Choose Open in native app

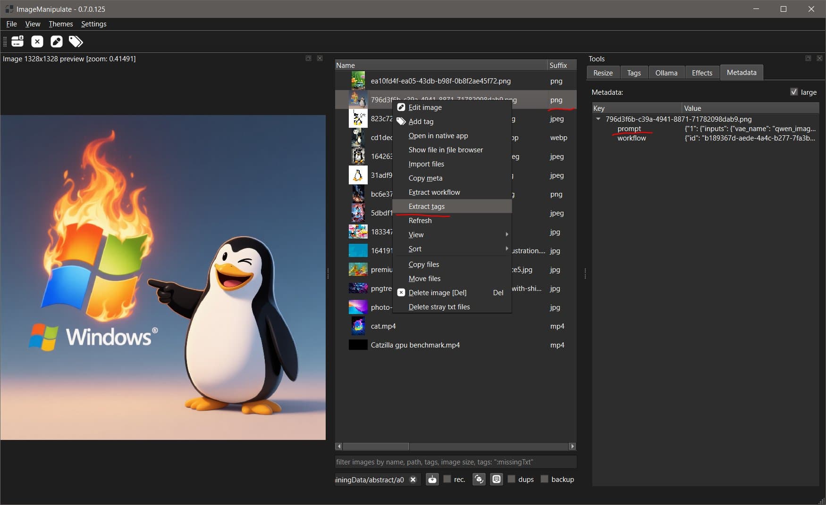click(452, 135)
